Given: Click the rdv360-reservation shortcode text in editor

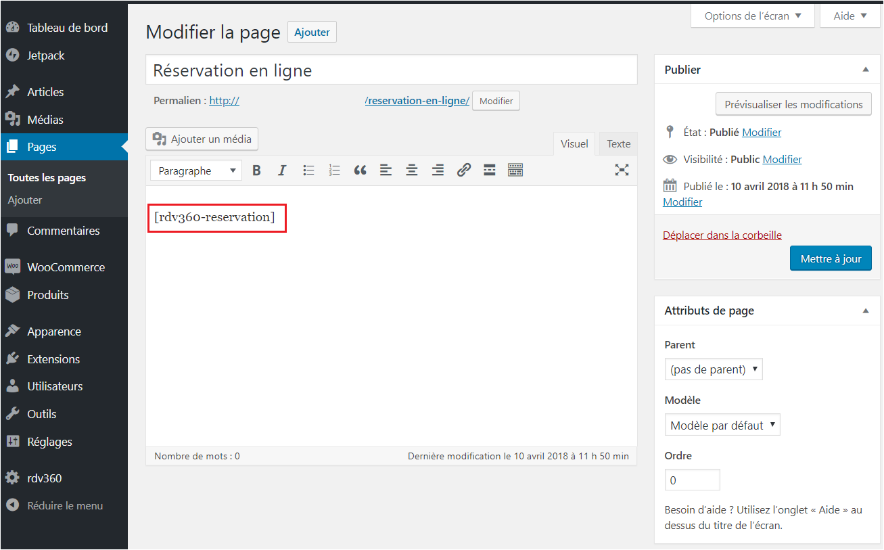Looking at the screenshot, I should (x=214, y=217).
